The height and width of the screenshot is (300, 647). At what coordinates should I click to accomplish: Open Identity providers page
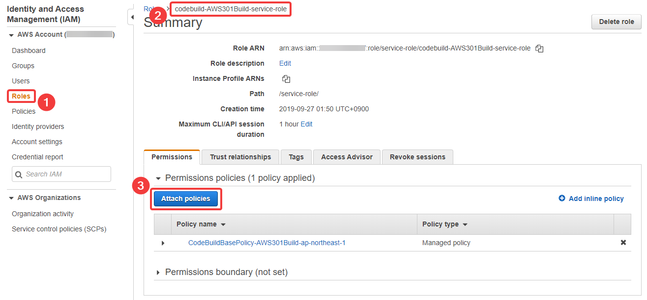click(x=38, y=126)
